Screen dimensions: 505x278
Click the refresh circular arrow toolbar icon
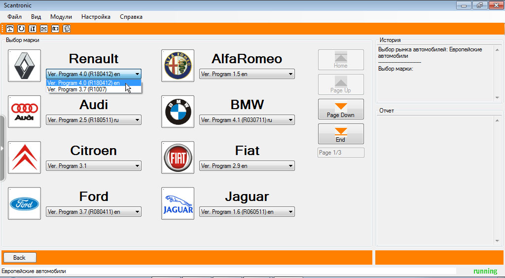coord(21,29)
